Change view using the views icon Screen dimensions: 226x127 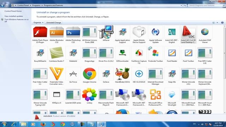(x=214, y=23)
